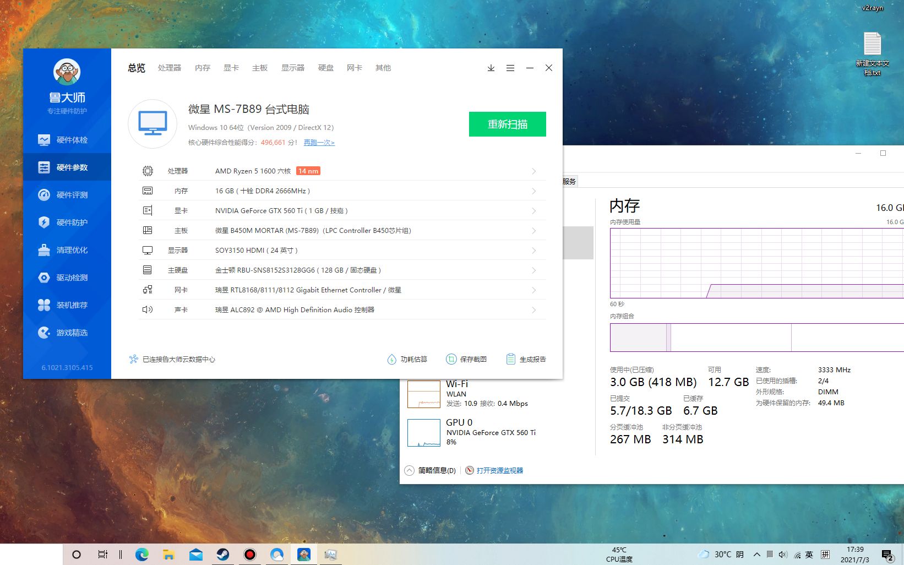Viewport: 904px width, 565px height.
Task: Launch Microsoft Edge from taskbar
Action: pyautogui.click(x=142, y=555)
